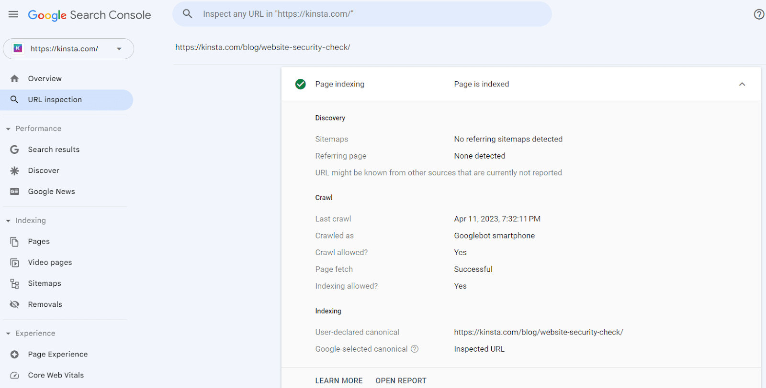Click the Sitemaps tree icon
Viewport: 766px width, 388px height.
pyautogui.click(x=15, y=284)
